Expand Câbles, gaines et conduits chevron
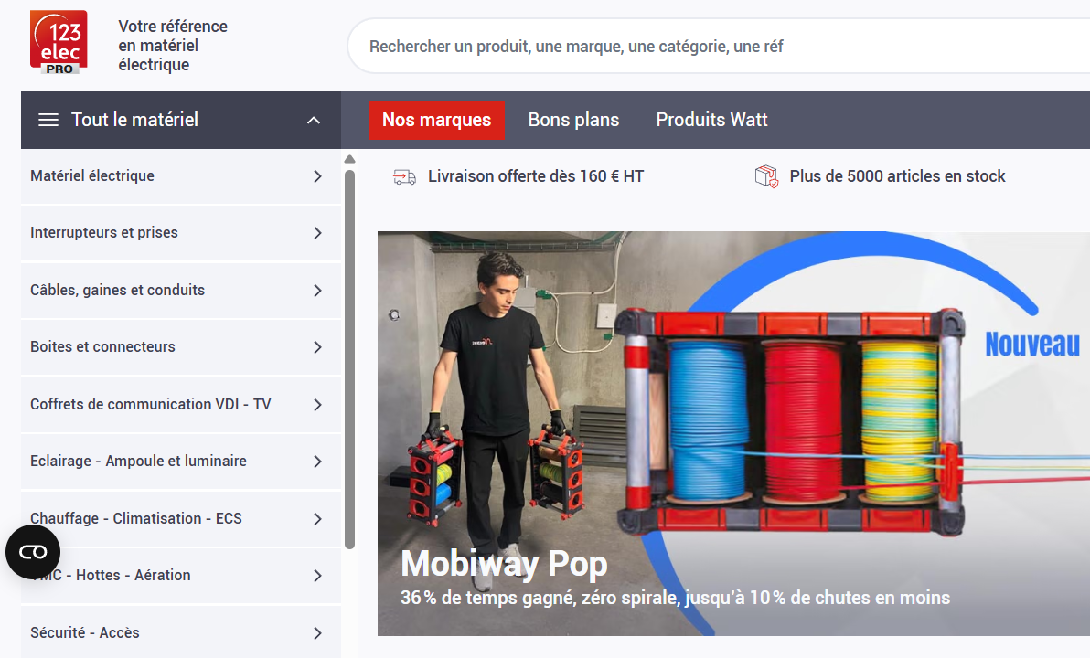This screenshot has width=1090, height=658. [x=317, y=291]
